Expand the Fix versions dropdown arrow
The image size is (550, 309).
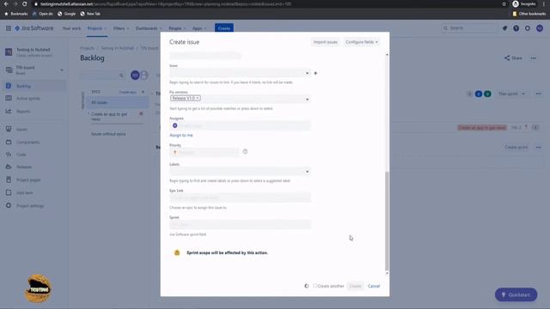coord(307,100)
